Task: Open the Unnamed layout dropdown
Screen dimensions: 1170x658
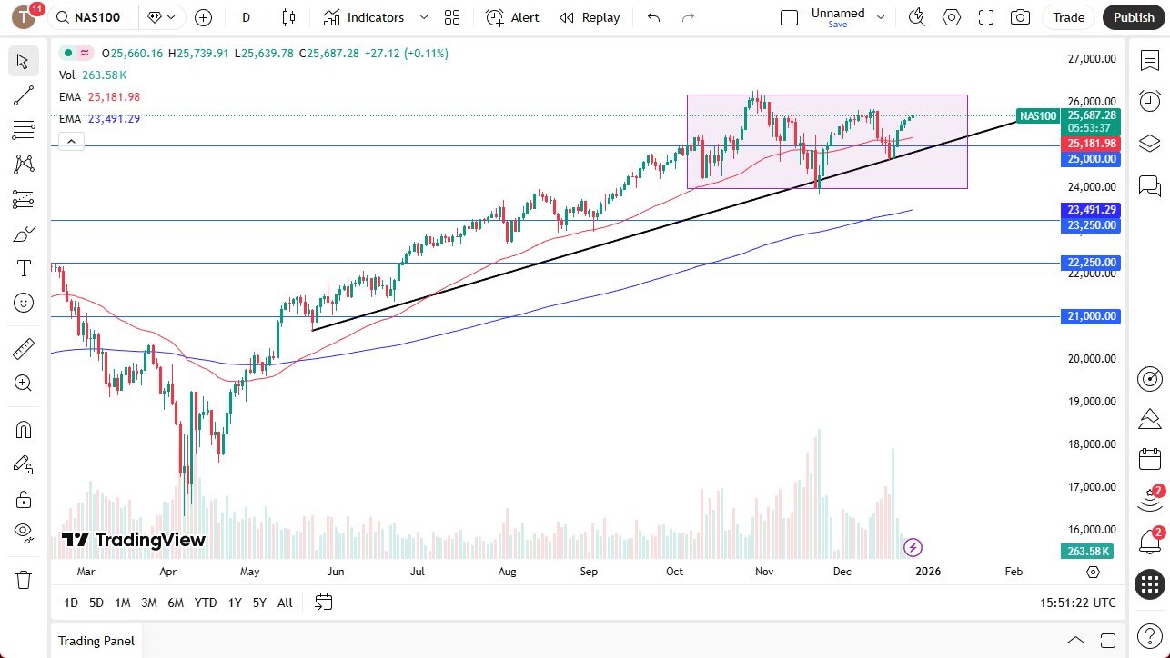Action: click(879, 17)
